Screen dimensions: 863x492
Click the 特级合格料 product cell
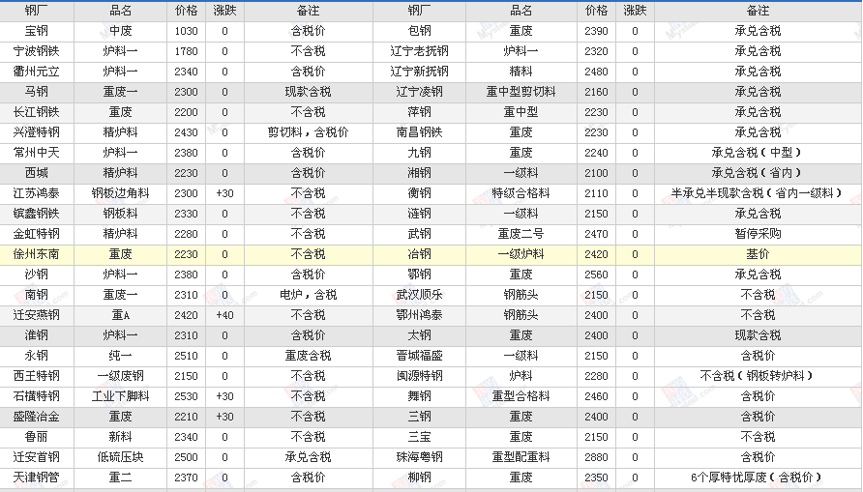pos(521,193)
